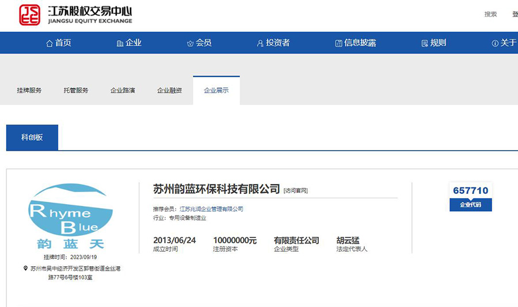Click the location pin icon by address
Image resolution: width=518 pixels, height=307 pixels.
(x=25, y=268)
